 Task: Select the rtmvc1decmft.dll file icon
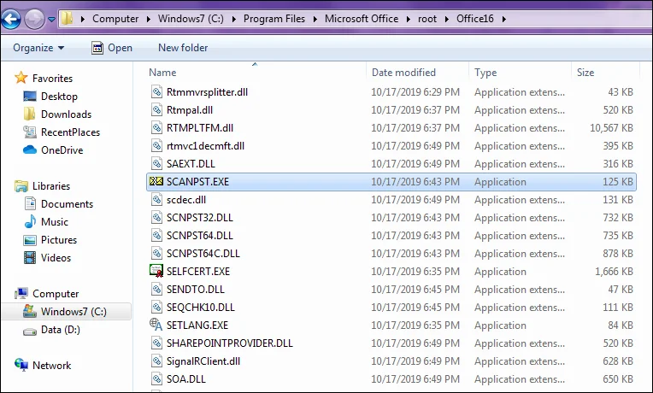(156, 146)
